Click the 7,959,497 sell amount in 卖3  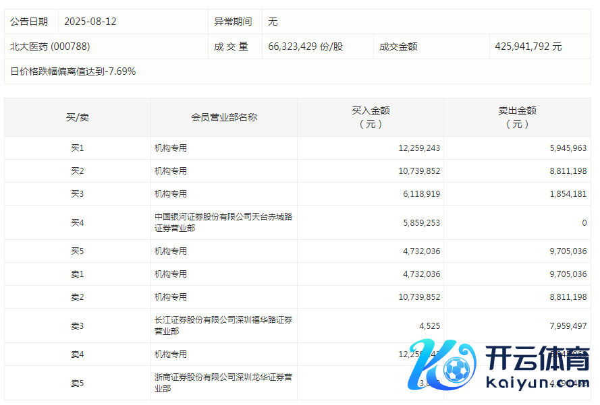[564, 325]
